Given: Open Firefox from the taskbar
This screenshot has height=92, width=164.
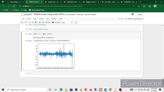Looking at the screenshot, I should click(91, 90).
